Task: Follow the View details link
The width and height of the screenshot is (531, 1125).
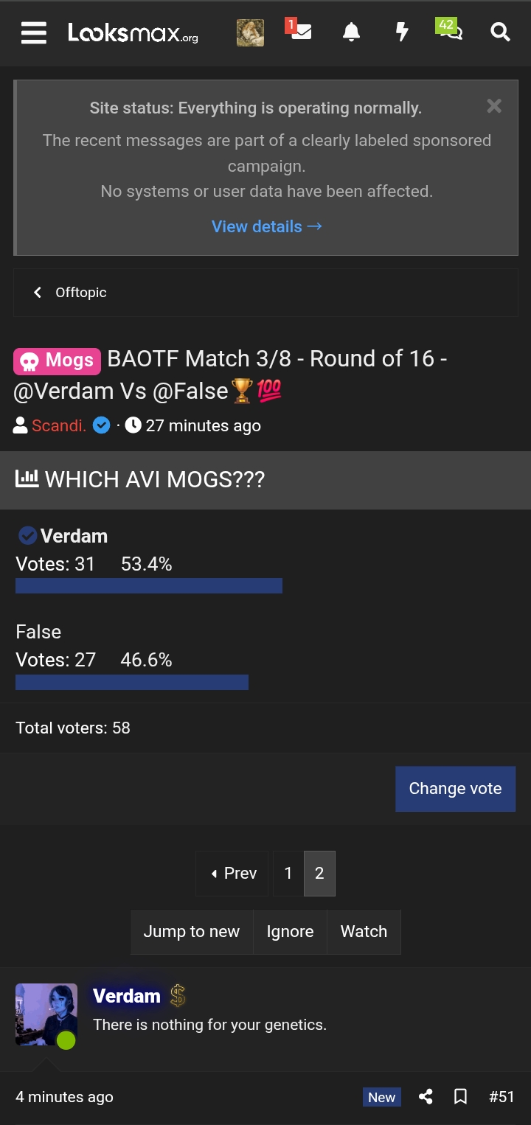Action: 266,226
